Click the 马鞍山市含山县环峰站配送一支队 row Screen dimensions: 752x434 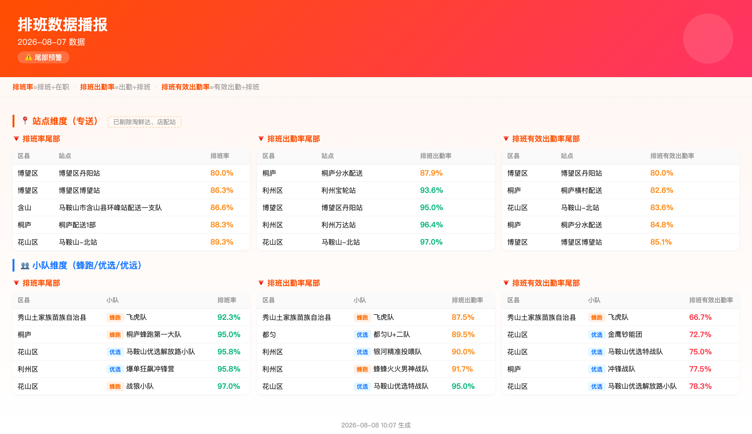click(131, 208)
